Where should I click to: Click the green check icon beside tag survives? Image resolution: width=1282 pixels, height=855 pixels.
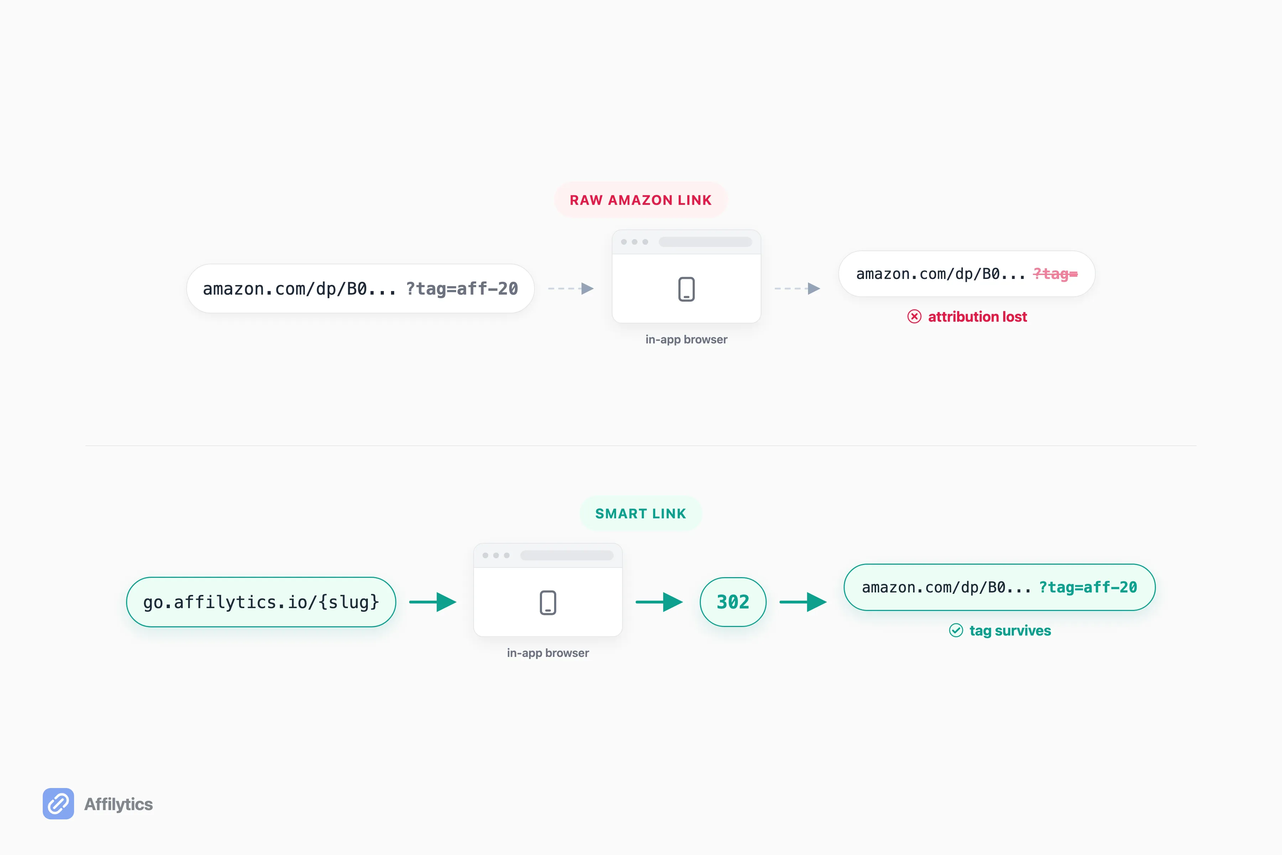pyautogui.click(x=956, y=630)
